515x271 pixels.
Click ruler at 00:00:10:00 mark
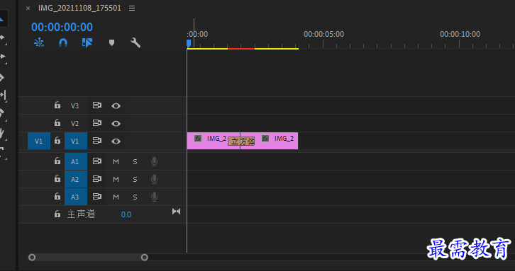(x=460, y=35)
